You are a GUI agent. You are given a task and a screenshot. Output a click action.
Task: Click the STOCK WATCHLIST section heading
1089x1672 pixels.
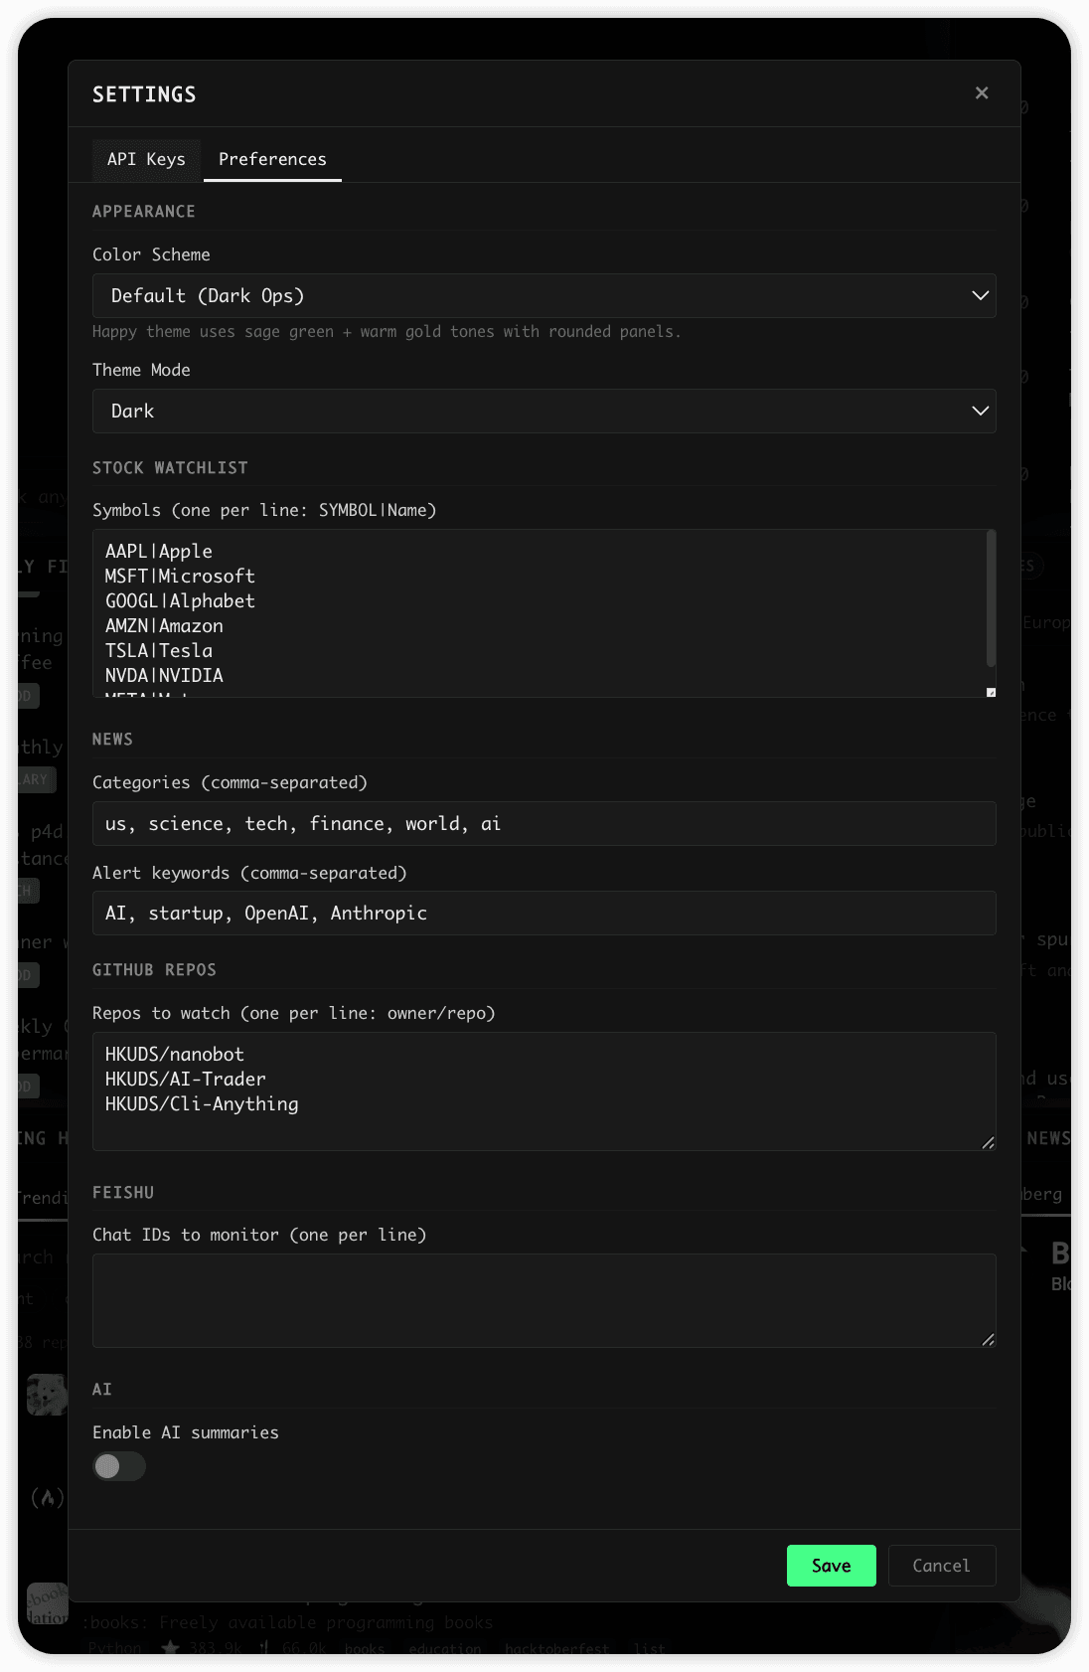click(170, 467)
